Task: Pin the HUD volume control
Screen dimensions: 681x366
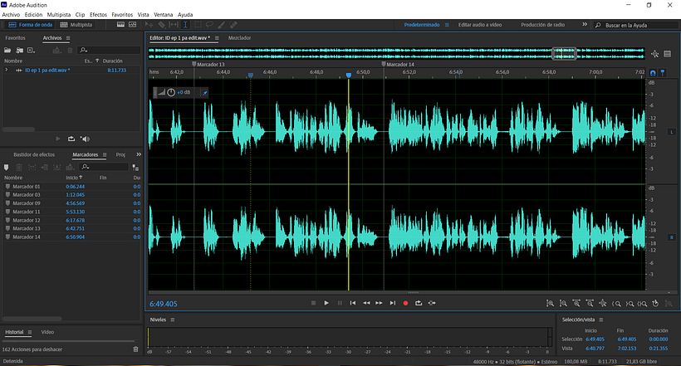Action: click(204, 92)
